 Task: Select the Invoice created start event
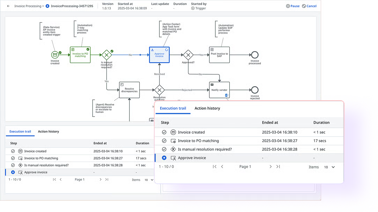(x=55, y=55)
